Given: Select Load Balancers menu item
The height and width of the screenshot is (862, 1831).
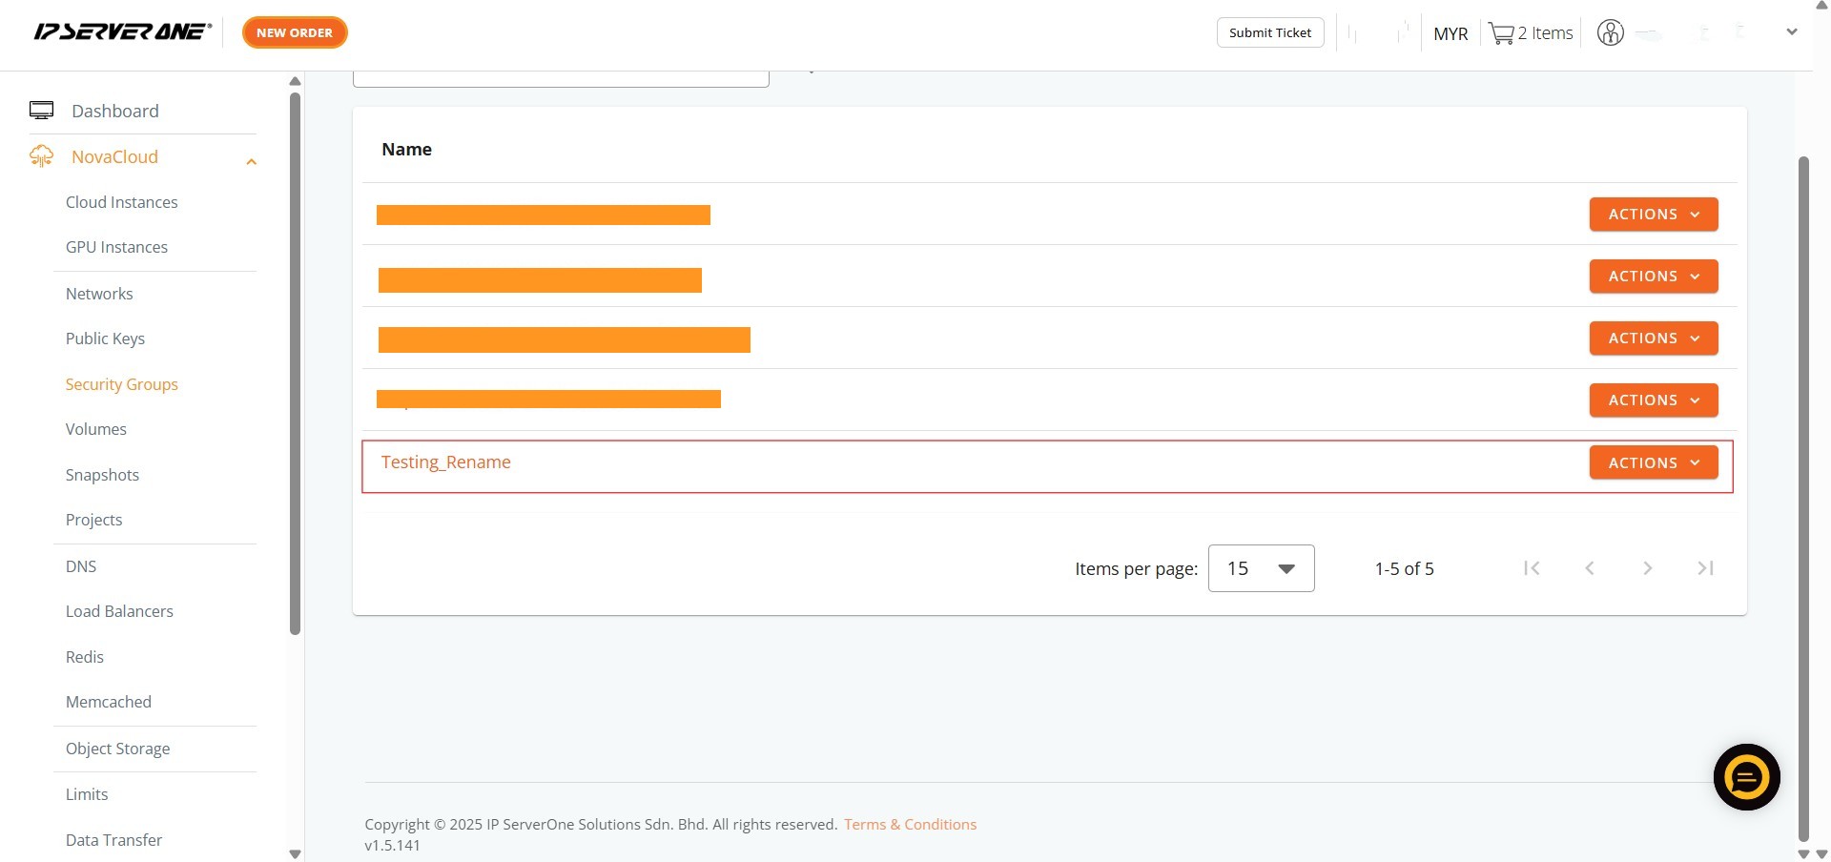Looking at the screenshot, I should (x=119, y=611).
